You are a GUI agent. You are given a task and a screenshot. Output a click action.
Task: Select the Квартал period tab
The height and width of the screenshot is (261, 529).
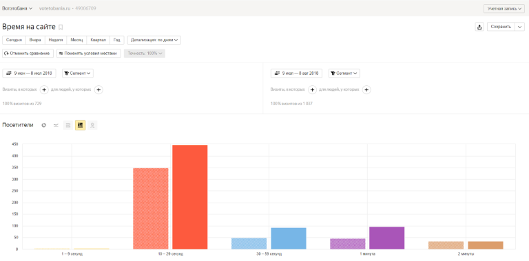click(98, 40)
